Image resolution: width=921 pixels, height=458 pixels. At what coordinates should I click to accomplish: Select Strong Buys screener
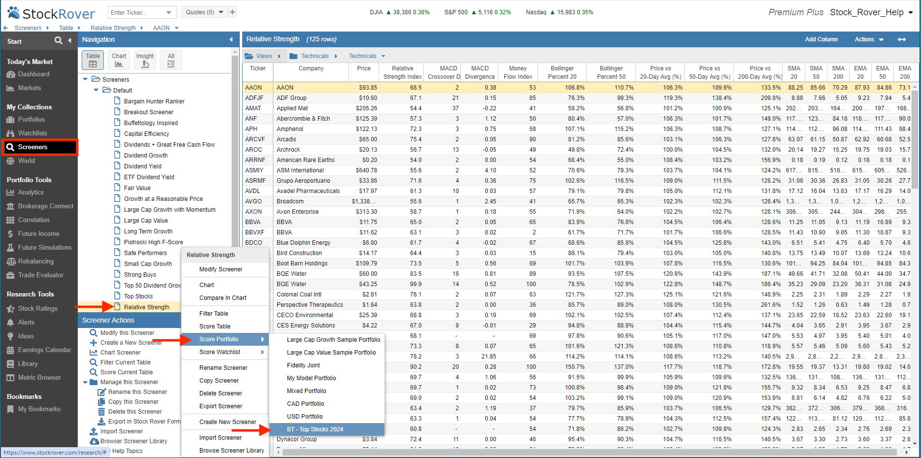(x=140, y=275)
